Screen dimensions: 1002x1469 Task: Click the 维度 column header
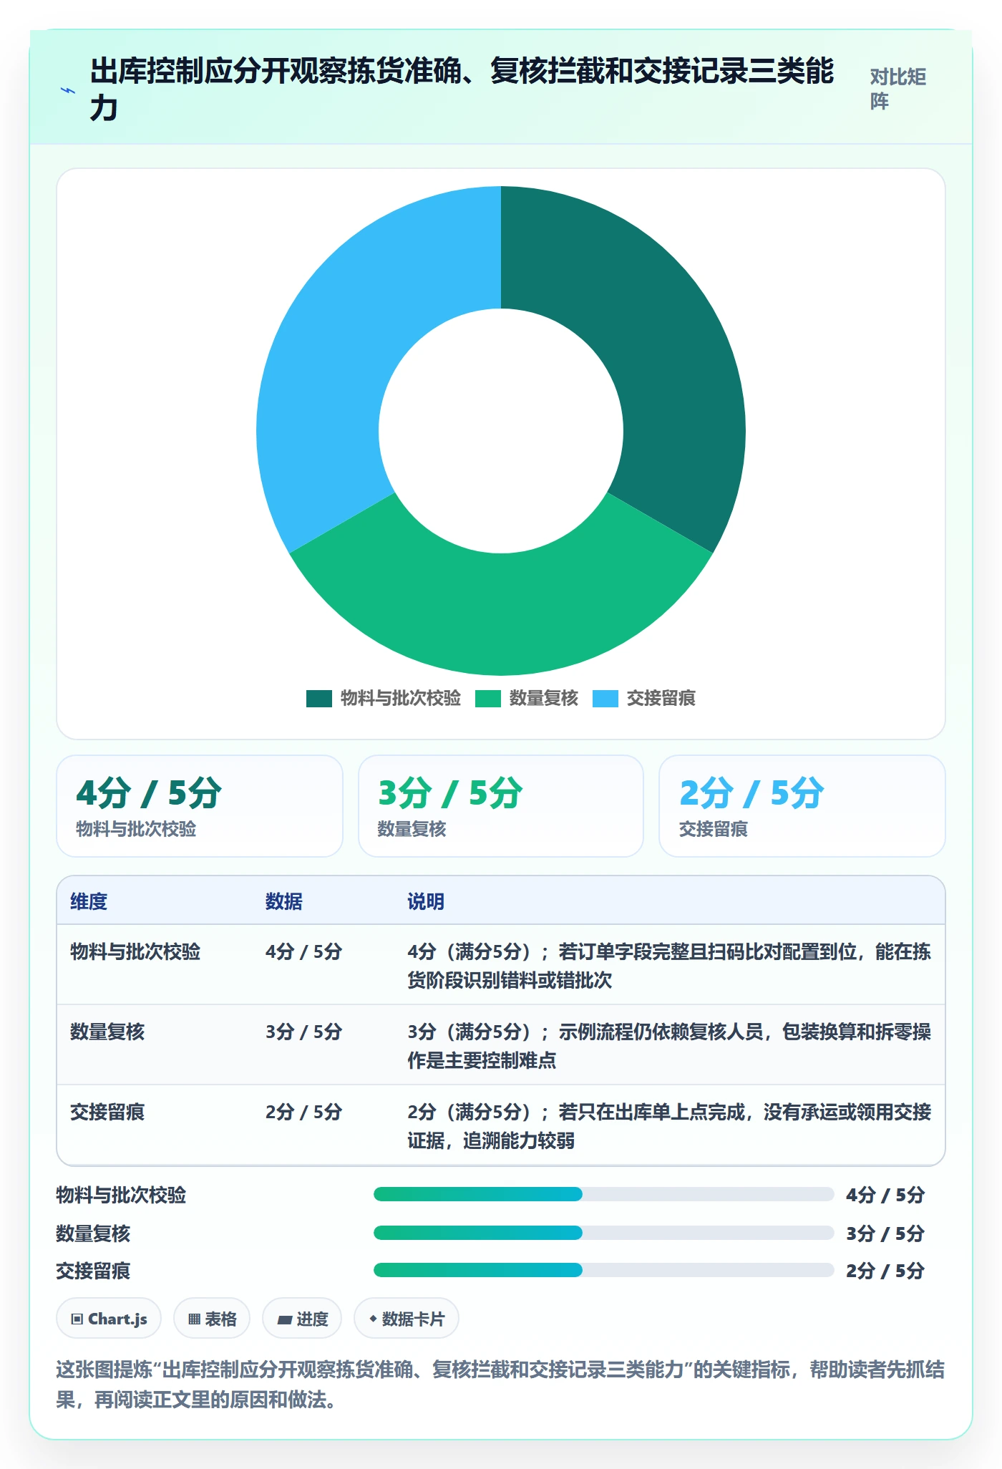click(x=89, y=901)
